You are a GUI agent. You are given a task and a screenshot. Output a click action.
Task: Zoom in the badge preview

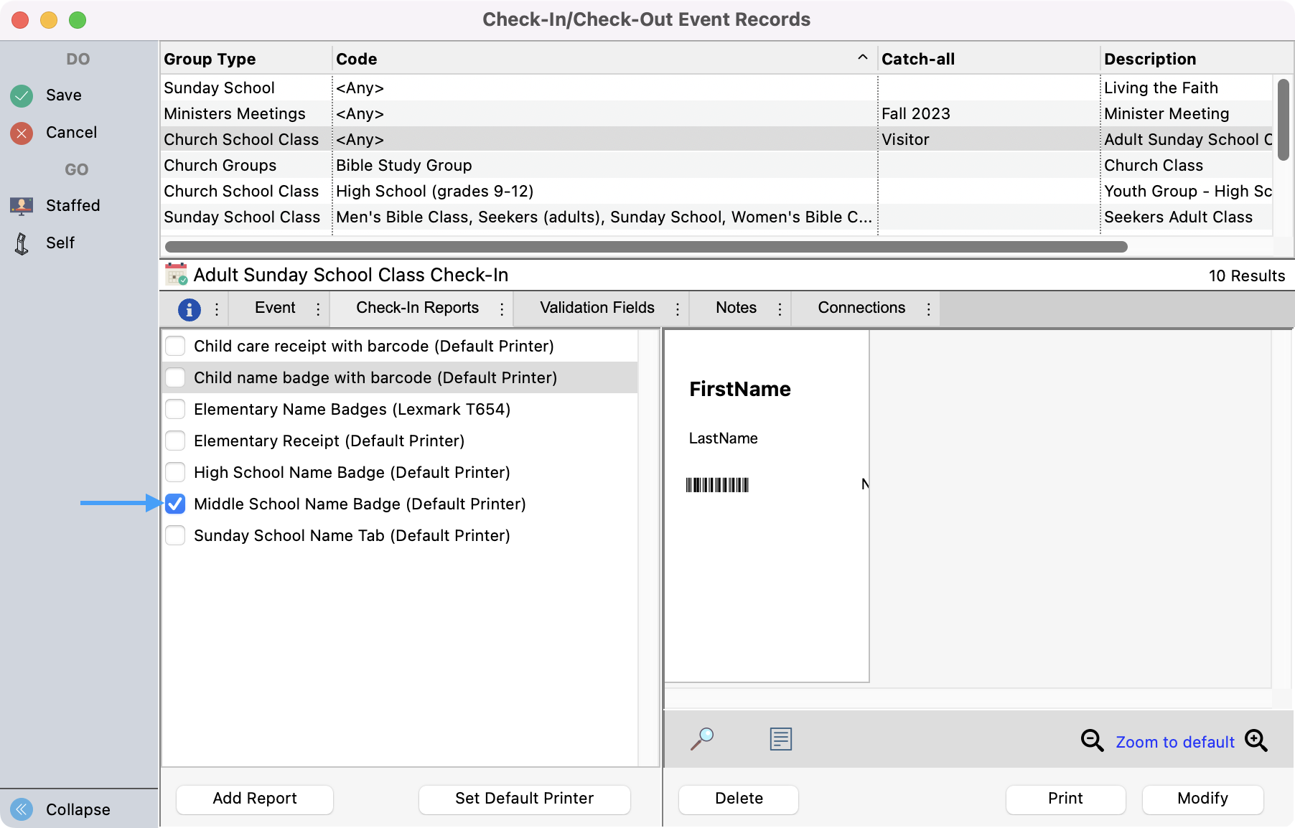pyautogui.click(x=1256, y=741)
